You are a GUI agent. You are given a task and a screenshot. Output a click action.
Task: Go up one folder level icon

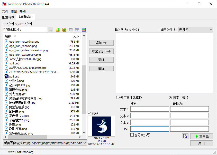58,30
